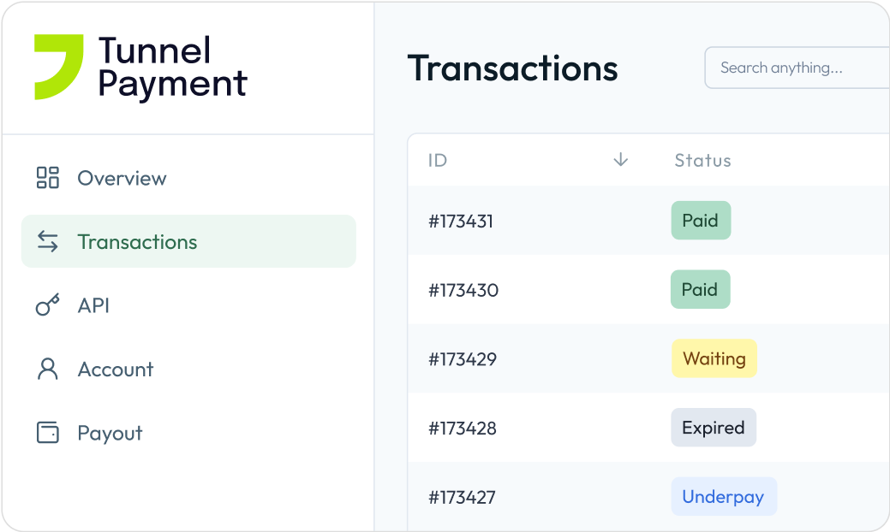The height and width of the screenshot is (532, 890).
Task: Click the Overview grid icon
Action: [48, 178]
